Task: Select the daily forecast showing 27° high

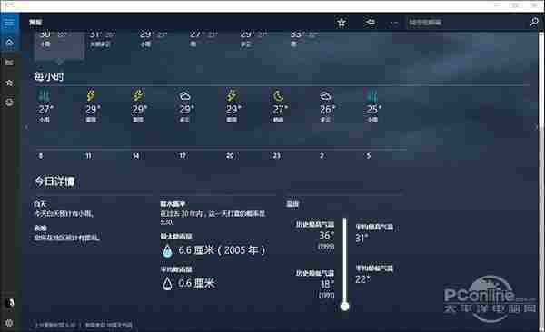Action: [x=204, y=39]
